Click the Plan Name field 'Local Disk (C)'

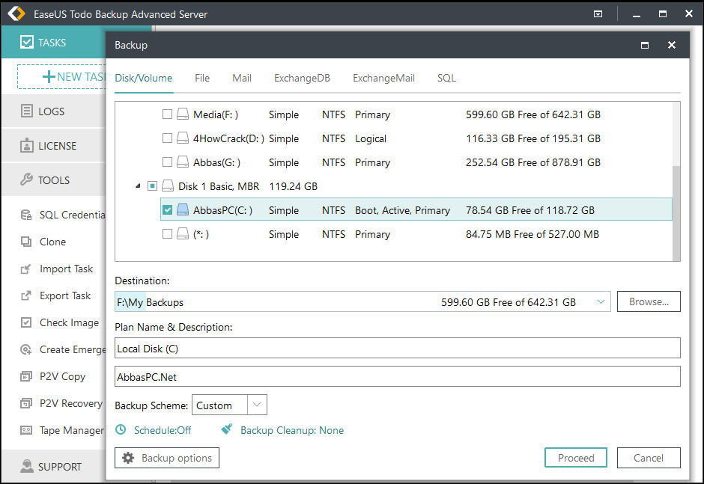click(x=398, y=348)
